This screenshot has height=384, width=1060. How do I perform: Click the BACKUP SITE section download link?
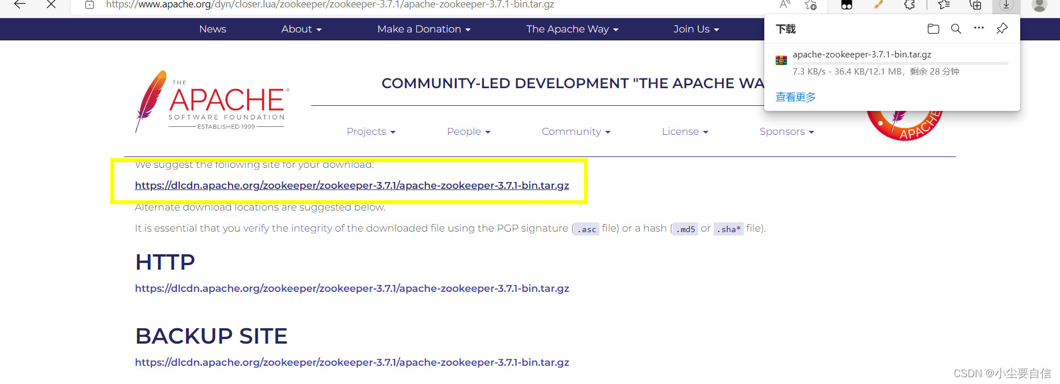click(x=352, y=362)
